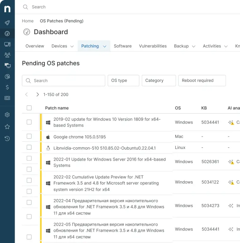Viewport: 240px width, 243px height.
Task: Click the Dashboard gauge icon beside the title
Action: point(27,32)
